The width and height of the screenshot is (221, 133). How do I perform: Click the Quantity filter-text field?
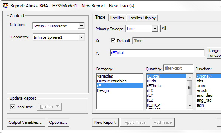178,68
